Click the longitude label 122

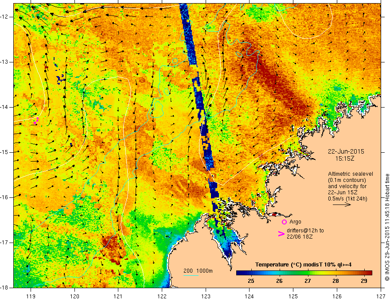[x=162, y=296]
